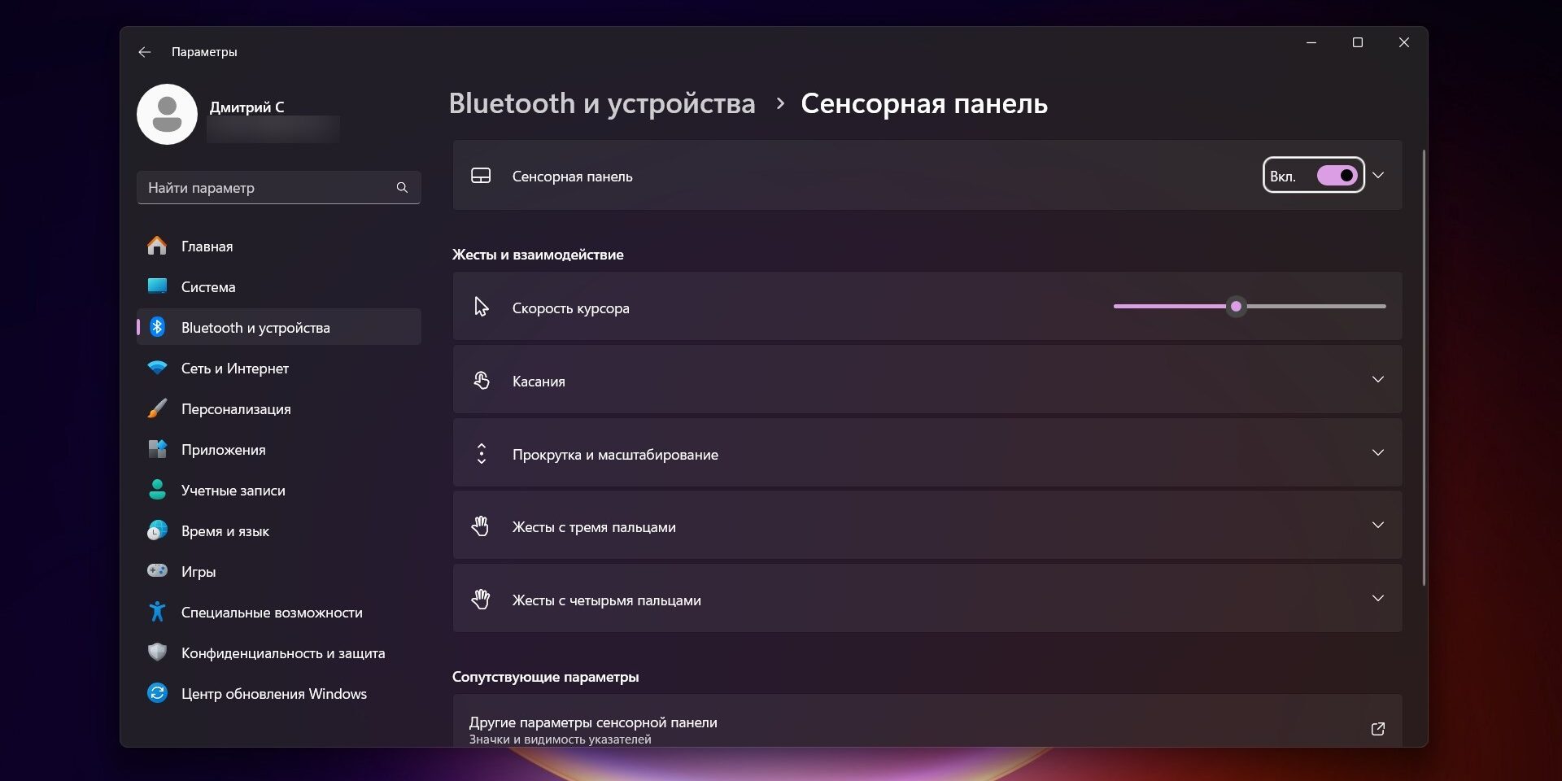Click the shield icon for Конфиденциальность
Screen dimensions: 1562x781
[x=157, y=652]
